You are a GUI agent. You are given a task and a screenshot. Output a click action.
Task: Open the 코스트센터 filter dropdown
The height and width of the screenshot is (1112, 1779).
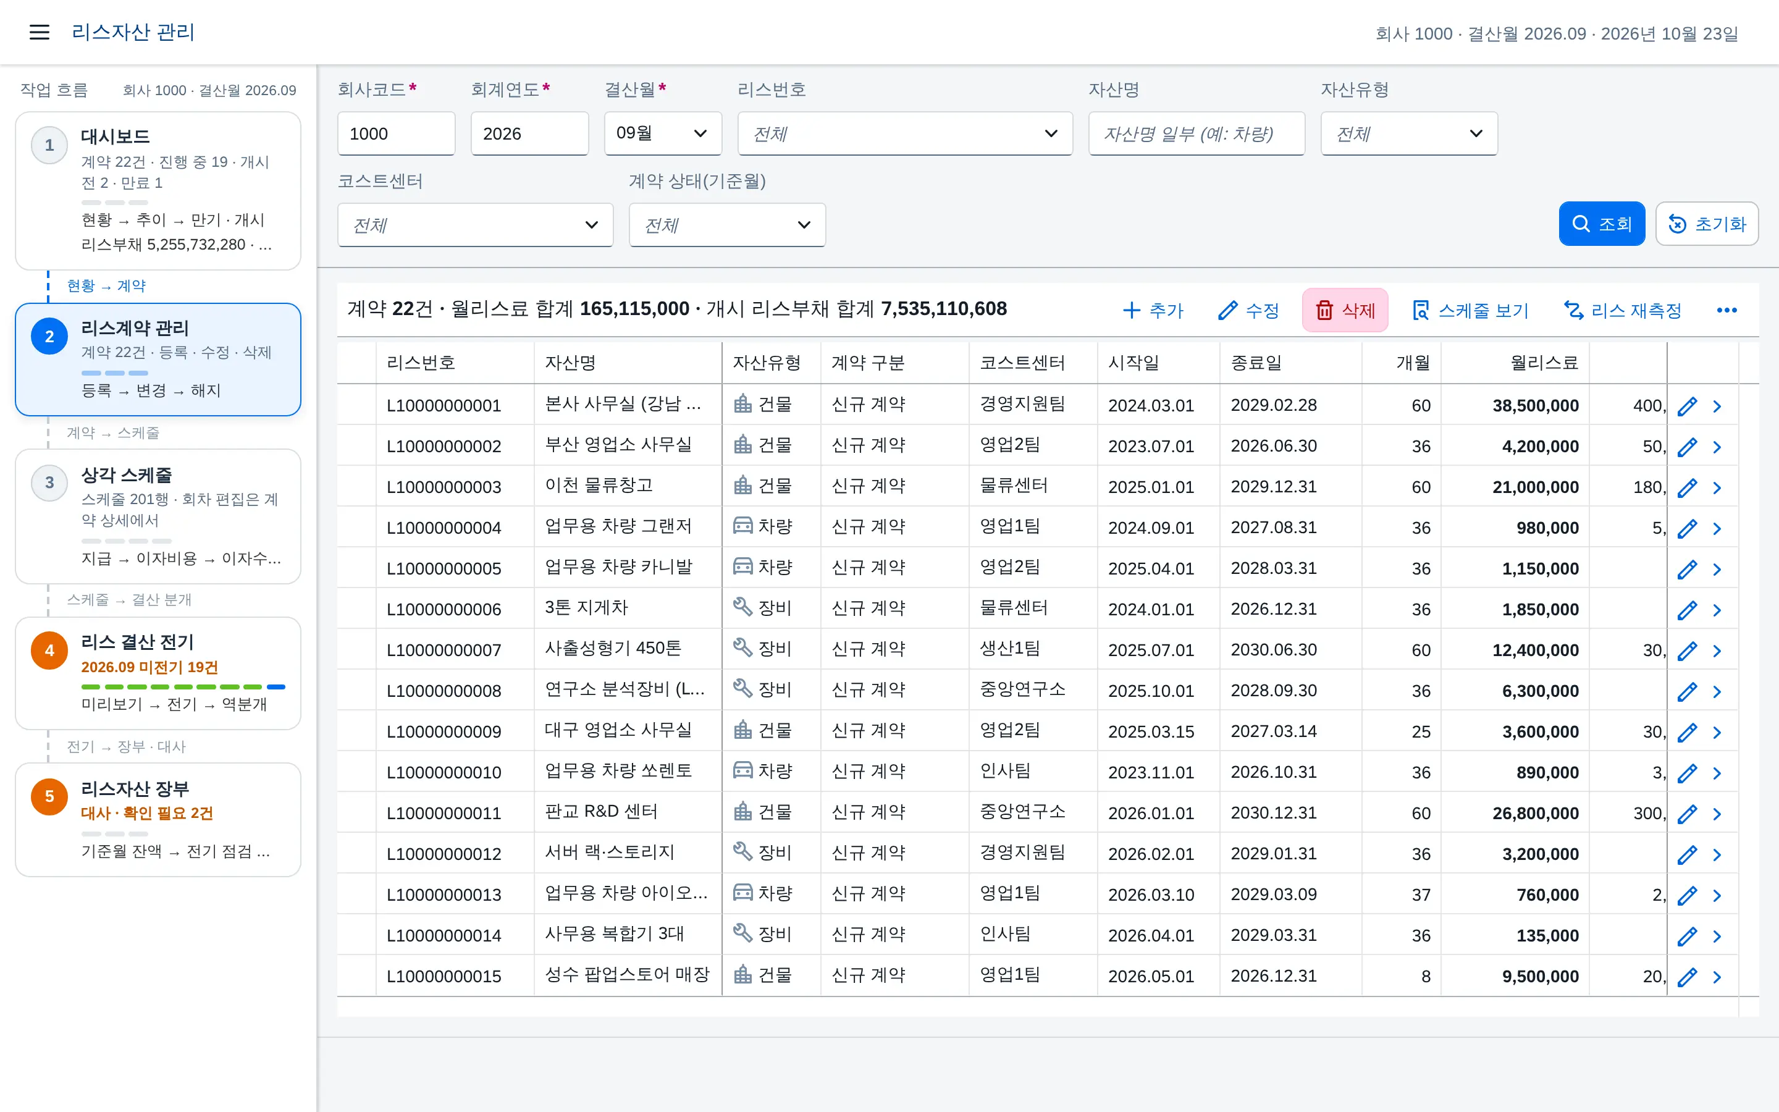[x=475, y=225]
